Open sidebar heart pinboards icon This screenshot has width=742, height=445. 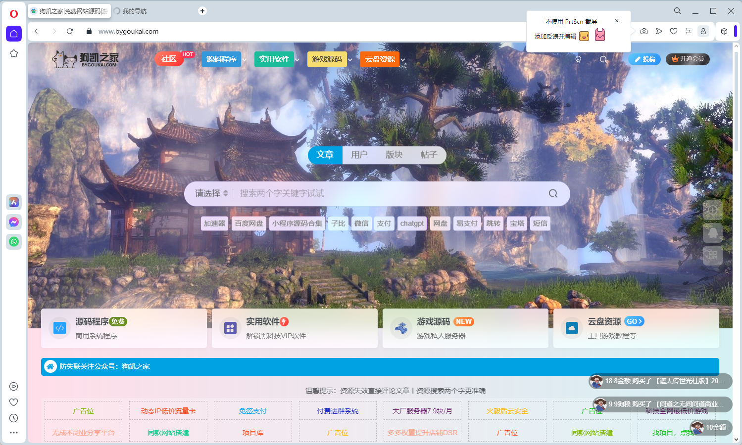(x=14, y=402)
